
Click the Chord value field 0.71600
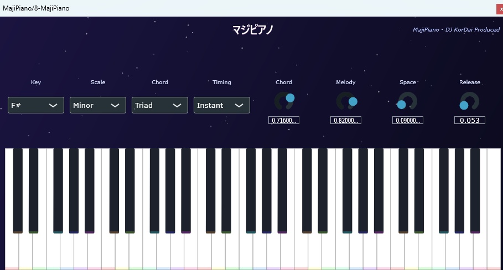[284, 120]
